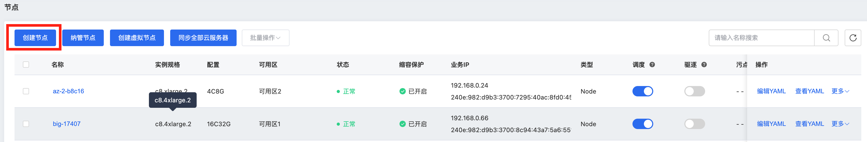Open the 批量操作 dropdown

[x=265, y=38]
